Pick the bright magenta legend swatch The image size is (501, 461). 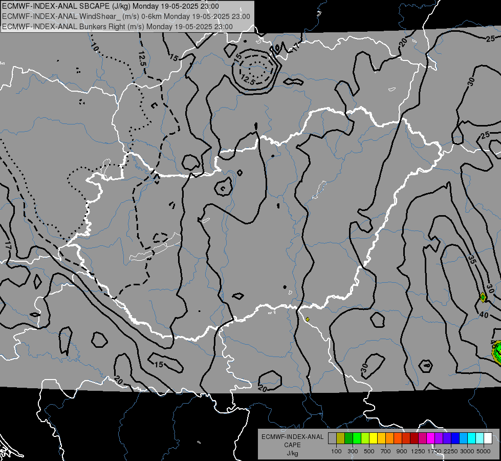click(x=430, y=438)
